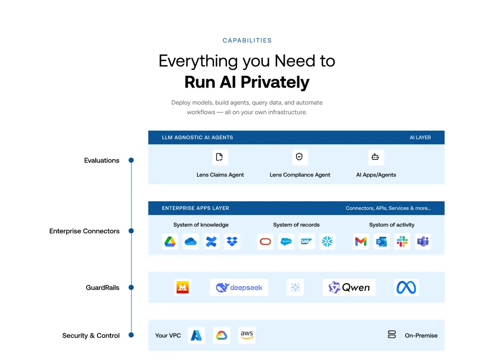Open the AI Apps/Agents robot icon
494x360 pixels.
[x=375, y=157]
